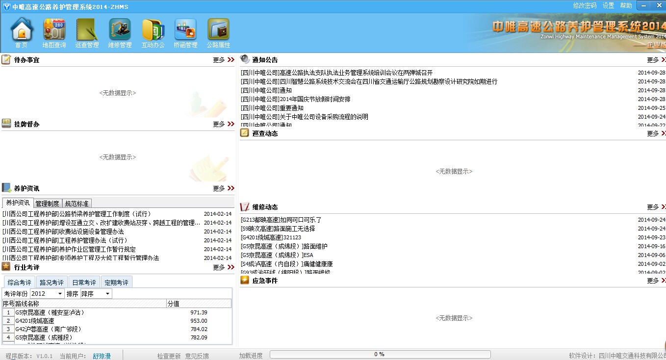Select row G5京昆高速（雅安至泸沽）
This screenshot has width=666, height=360.
pos(117,312)
